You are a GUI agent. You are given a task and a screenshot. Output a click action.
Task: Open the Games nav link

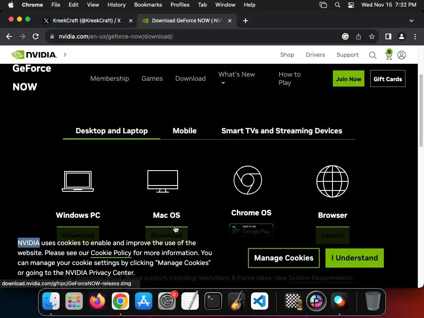click(x=152, y=78)
